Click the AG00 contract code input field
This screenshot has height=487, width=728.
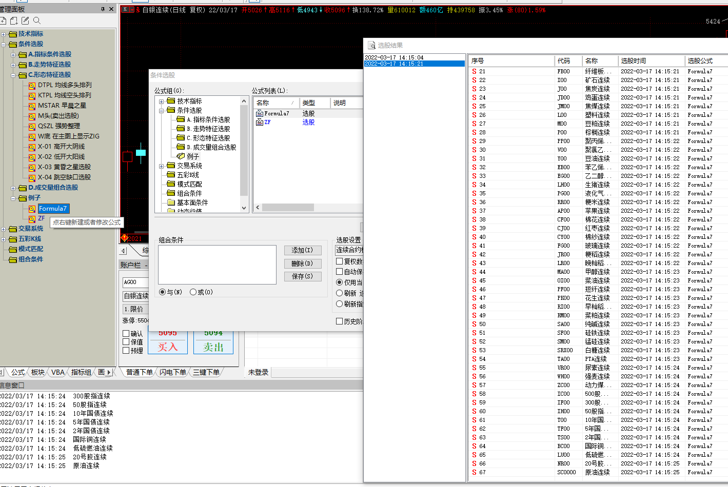[x=135, y=282]
